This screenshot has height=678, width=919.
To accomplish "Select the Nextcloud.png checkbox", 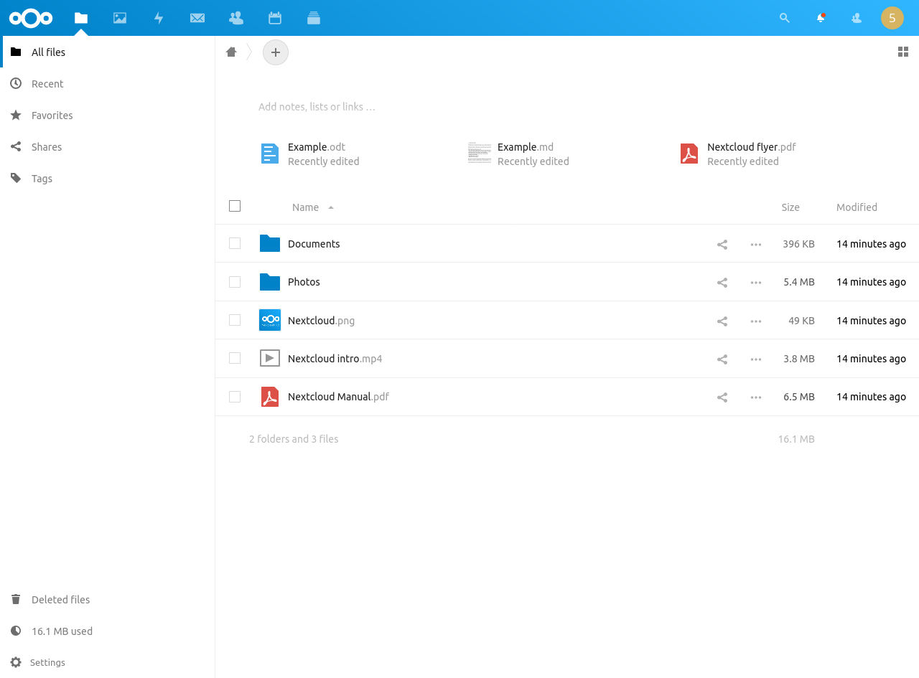I will [x=235, y=320].
